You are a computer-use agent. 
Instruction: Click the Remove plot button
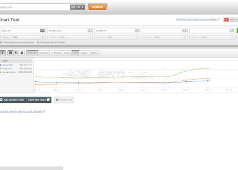pos(64,100)
